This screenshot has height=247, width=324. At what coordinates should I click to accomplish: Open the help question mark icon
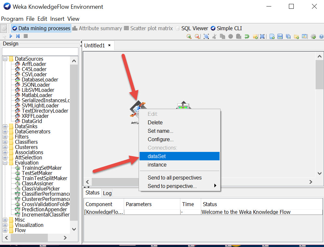(321, 36)
